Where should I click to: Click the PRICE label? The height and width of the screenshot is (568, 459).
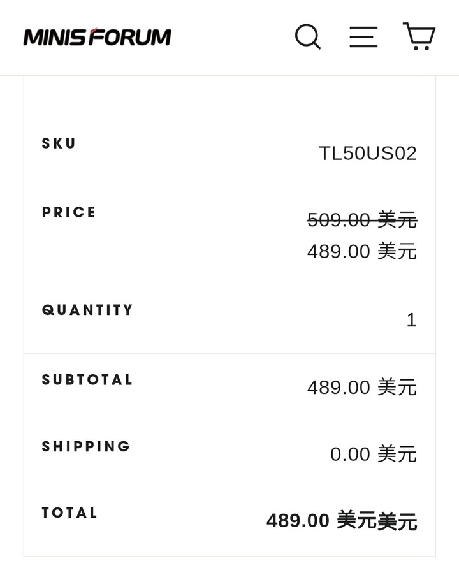tap(68, 212)
